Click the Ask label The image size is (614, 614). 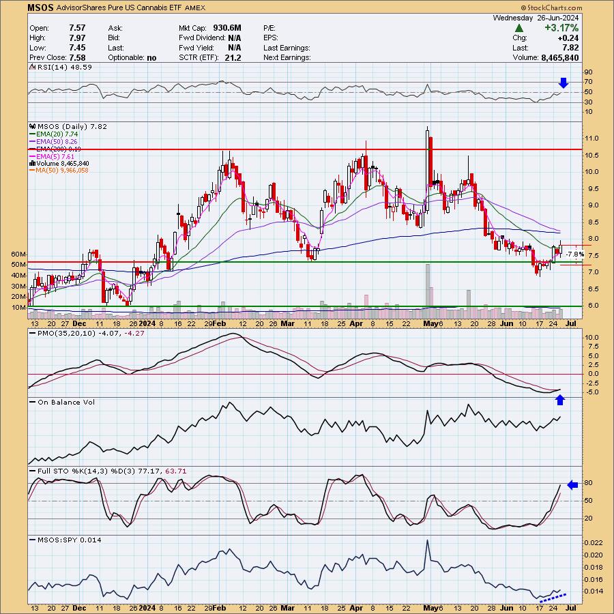click(115, 28)
